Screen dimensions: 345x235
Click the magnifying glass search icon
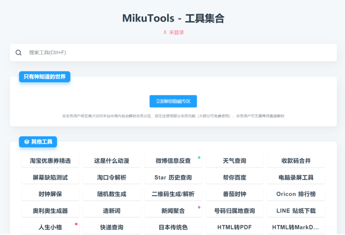click(x=18, y=52)
